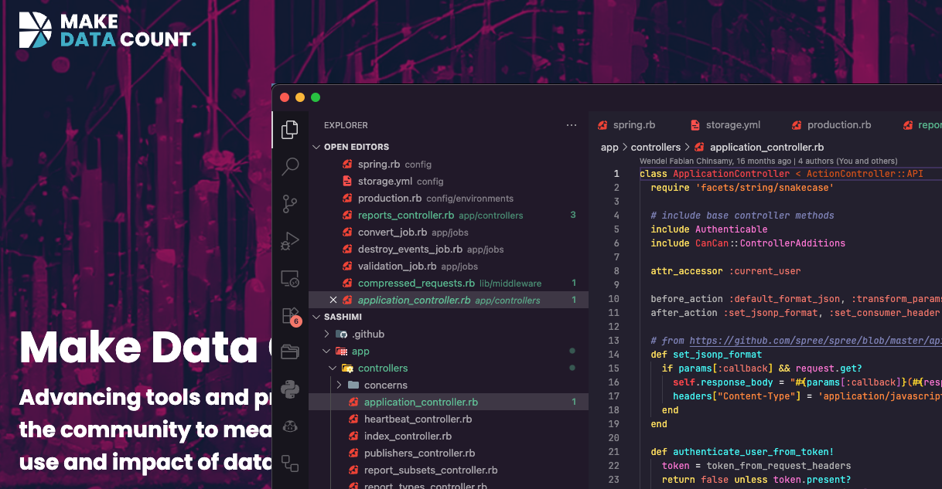942x489 pixels.
Task: Click the explorer More Actions ellipsis
Action: pos(572,125)
